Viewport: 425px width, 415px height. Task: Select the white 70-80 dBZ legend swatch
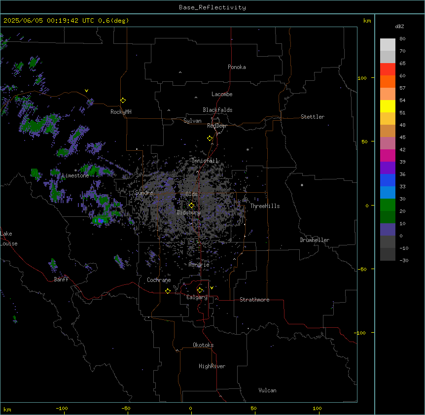[x=388, y=45]
